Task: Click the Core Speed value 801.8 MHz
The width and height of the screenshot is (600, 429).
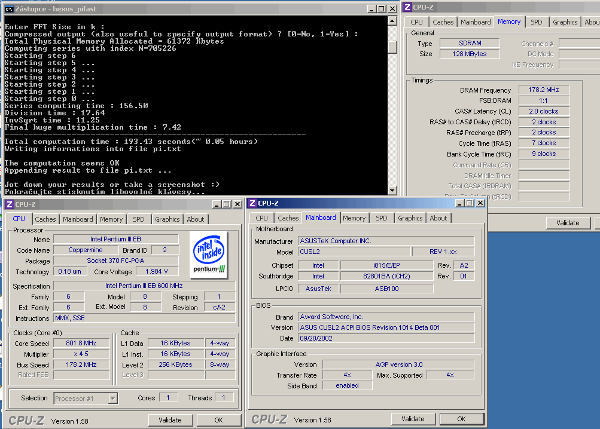Action: [81, 344]
